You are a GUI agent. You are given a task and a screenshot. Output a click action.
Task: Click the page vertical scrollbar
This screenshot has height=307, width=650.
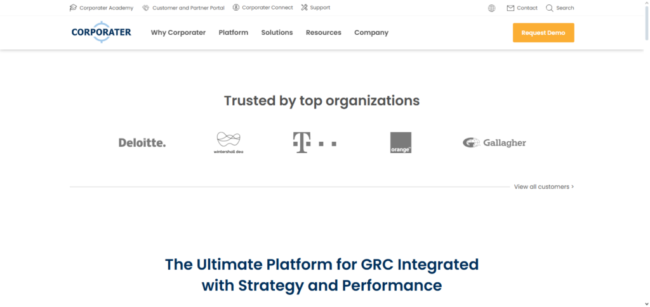point(646,127)
